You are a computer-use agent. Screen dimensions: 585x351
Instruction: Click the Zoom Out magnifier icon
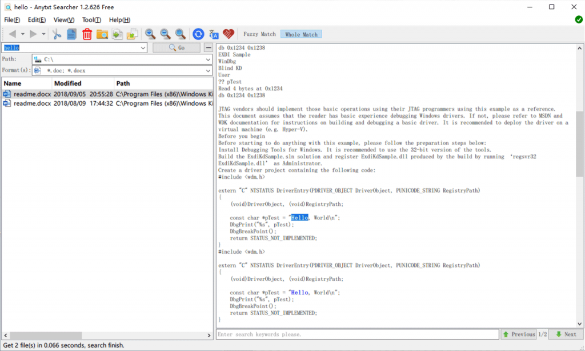[x=165, y=34]
